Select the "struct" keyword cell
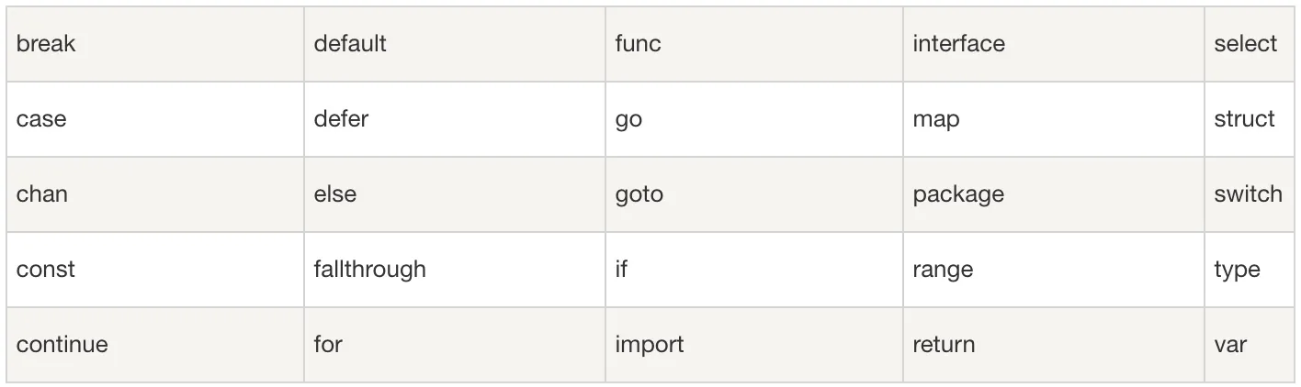The height and width of the screenshot is (387, 1301). pyautogui.click(x=1244, y=119)
